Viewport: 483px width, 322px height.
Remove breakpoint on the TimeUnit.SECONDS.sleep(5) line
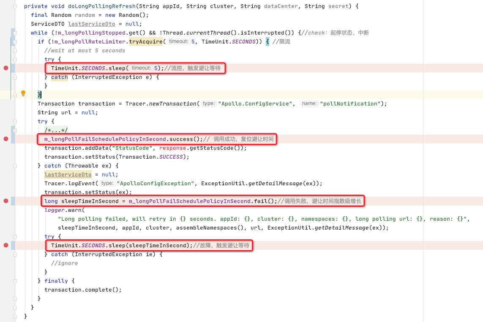(6, 68)
